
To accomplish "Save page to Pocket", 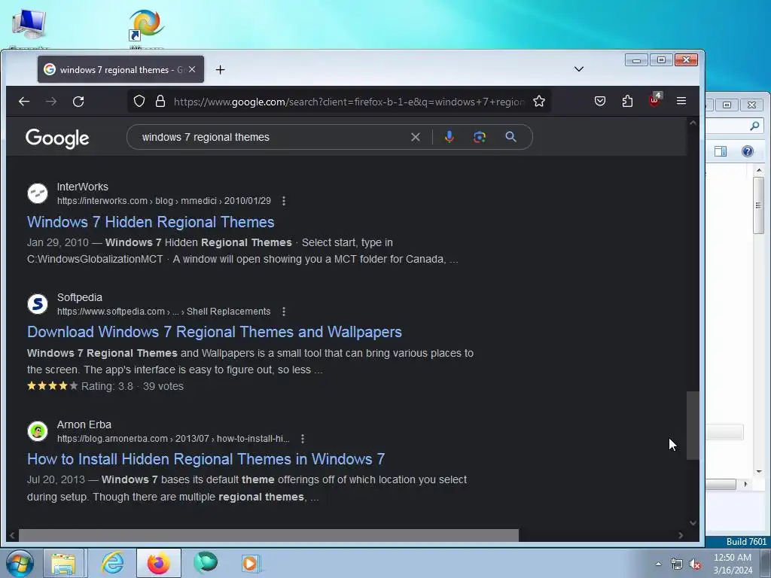I will point(600,102).
